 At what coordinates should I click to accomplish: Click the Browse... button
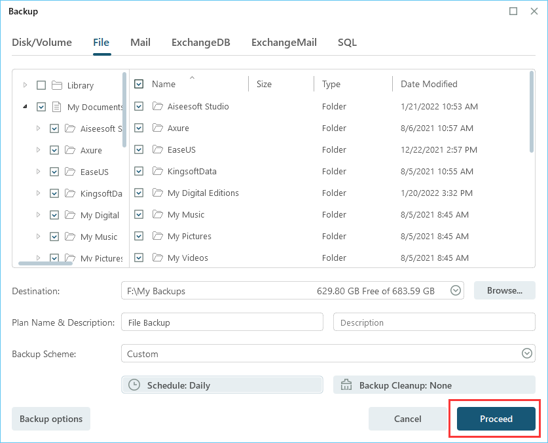coord(504,290)
